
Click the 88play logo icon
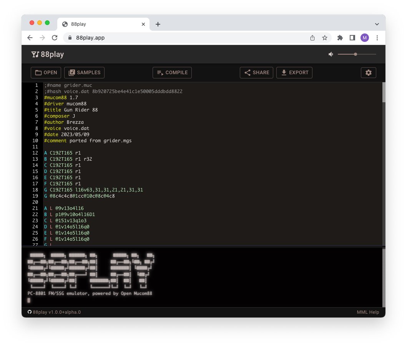click(x=35, y=54)
